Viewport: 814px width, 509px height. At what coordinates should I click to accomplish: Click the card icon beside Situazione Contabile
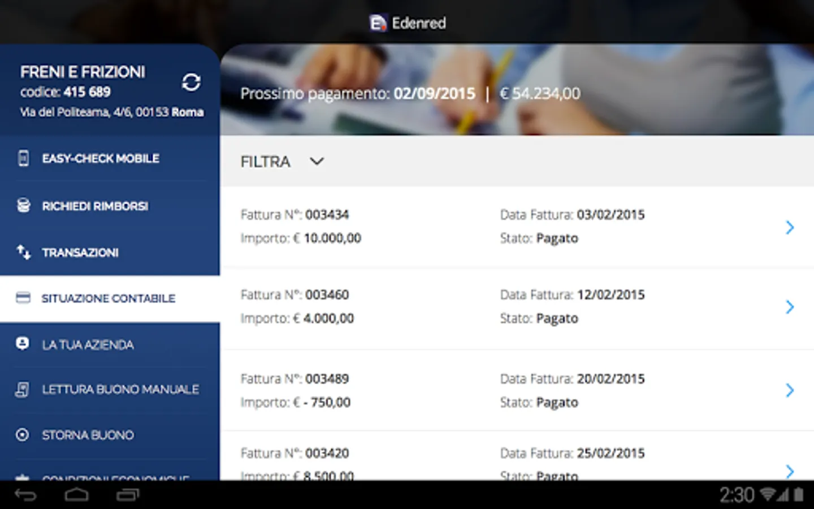[x=23, y=298]
